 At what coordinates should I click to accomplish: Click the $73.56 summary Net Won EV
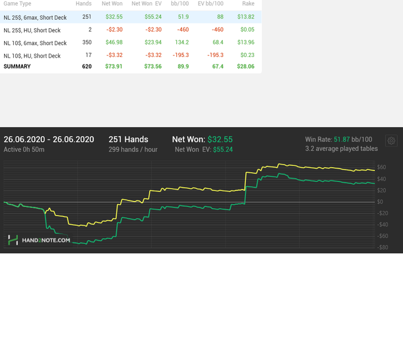coord(153,67)
